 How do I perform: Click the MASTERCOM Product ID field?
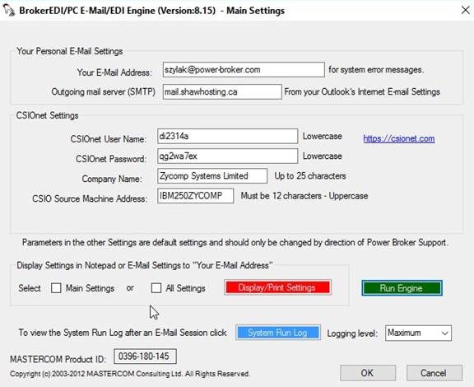click(145, 357)
